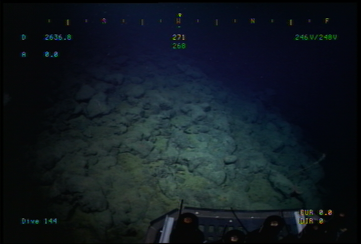Select the green heading readout 268
The height and width of the screenshot is (244, 361).
click(x=179, y=46)
